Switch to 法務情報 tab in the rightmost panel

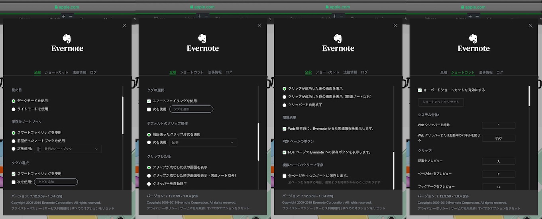[485, 72]
